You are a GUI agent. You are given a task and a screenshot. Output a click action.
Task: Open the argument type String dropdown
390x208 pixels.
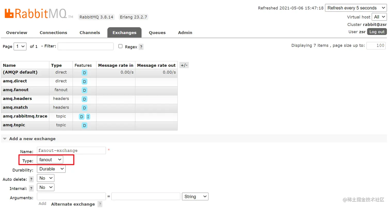tap(195, 196)
